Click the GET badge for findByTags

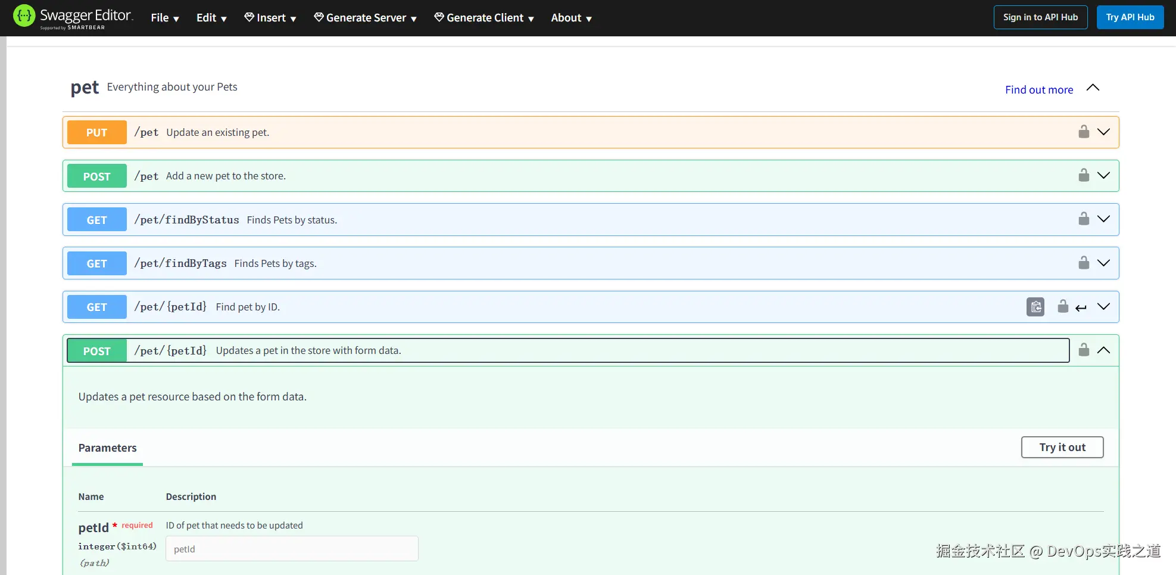coord(97,263)
